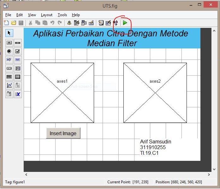Pick the Listbox component in palette
Screen dimensions: 220x189
(18, 68)
